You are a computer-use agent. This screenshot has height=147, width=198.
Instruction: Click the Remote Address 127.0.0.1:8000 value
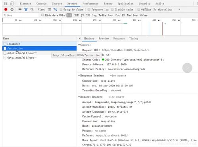point(116,65)
